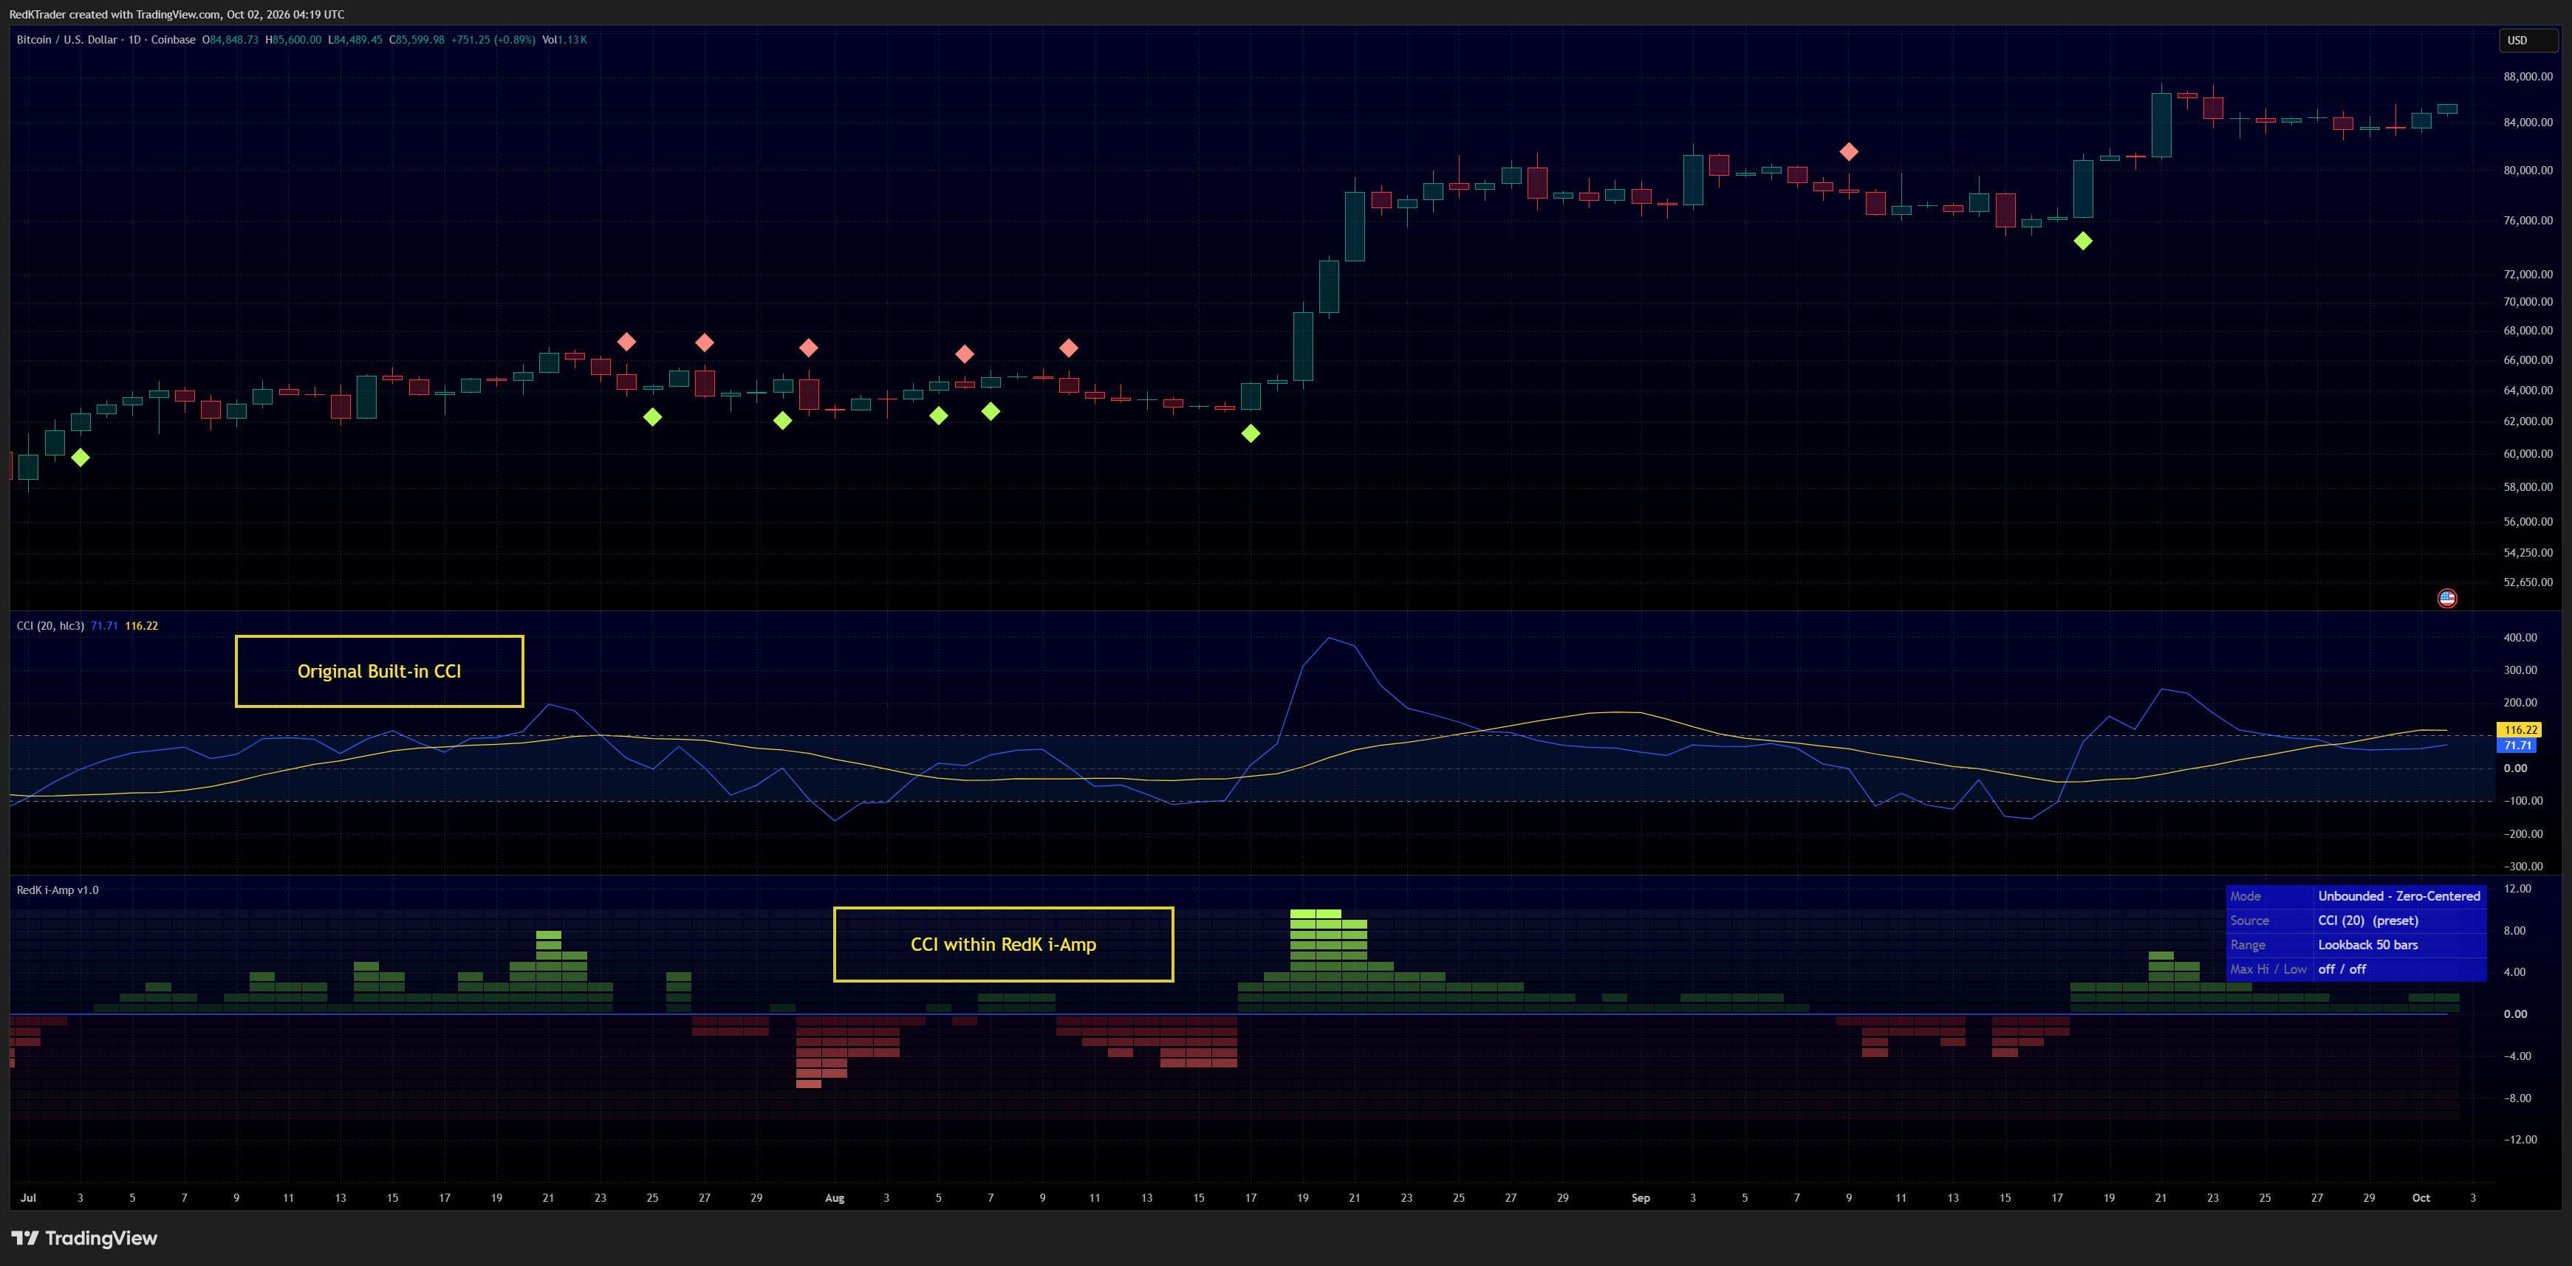The image size is (2572, 1266).
Task: Click red diamond signal above Aug 6 candle
Action: pos(965,353)
